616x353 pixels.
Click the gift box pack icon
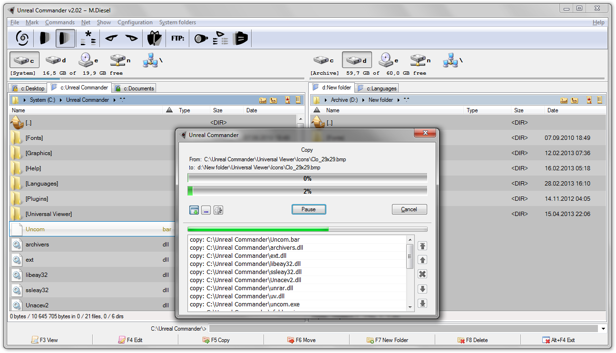[154, 38]
